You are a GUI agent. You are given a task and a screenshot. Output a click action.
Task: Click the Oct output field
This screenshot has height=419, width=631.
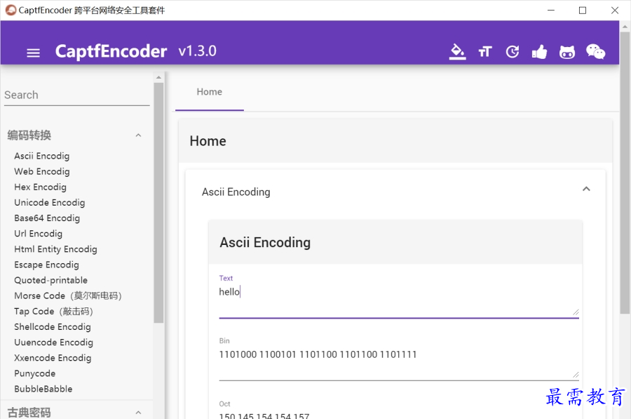(x=399, y=415)
